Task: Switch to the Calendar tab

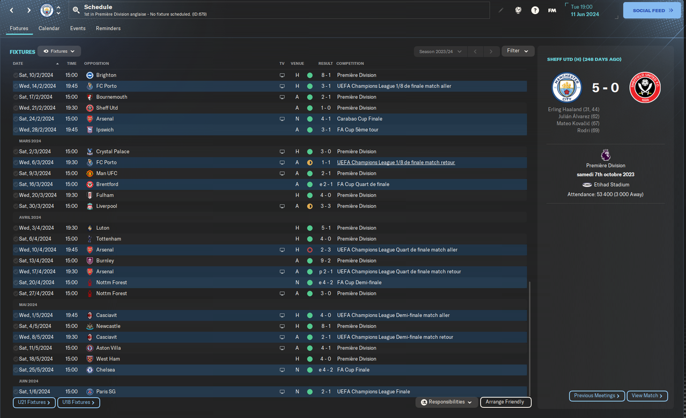Action: (x=49, y=28)
